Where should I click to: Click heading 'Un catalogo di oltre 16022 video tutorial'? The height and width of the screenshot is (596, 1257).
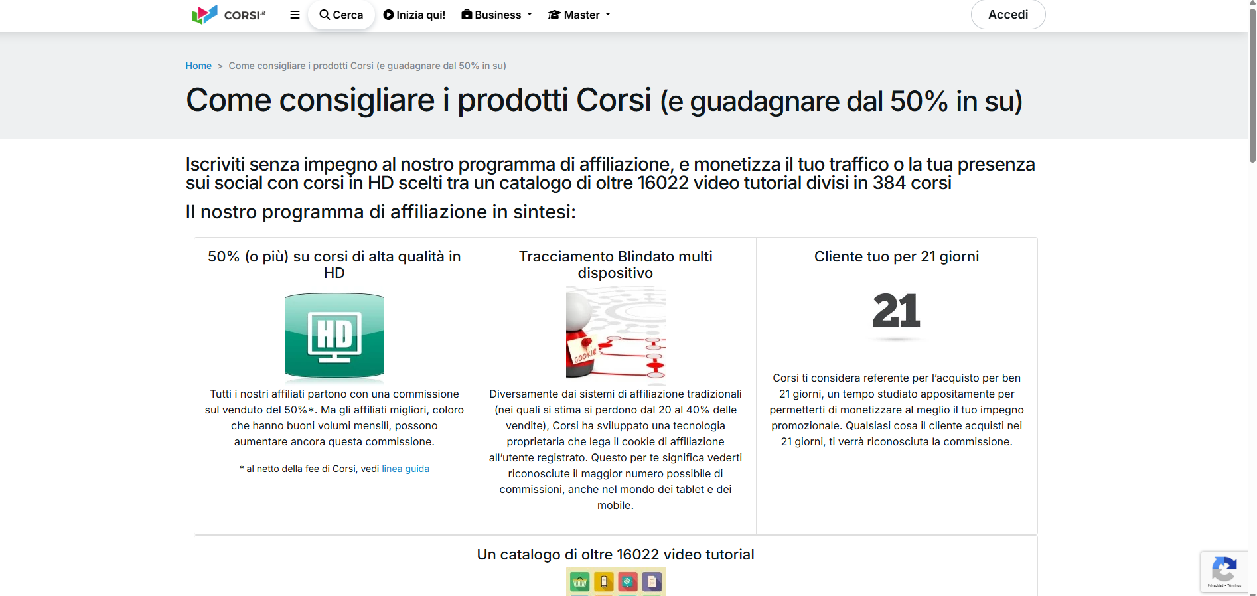pos(616,555)
